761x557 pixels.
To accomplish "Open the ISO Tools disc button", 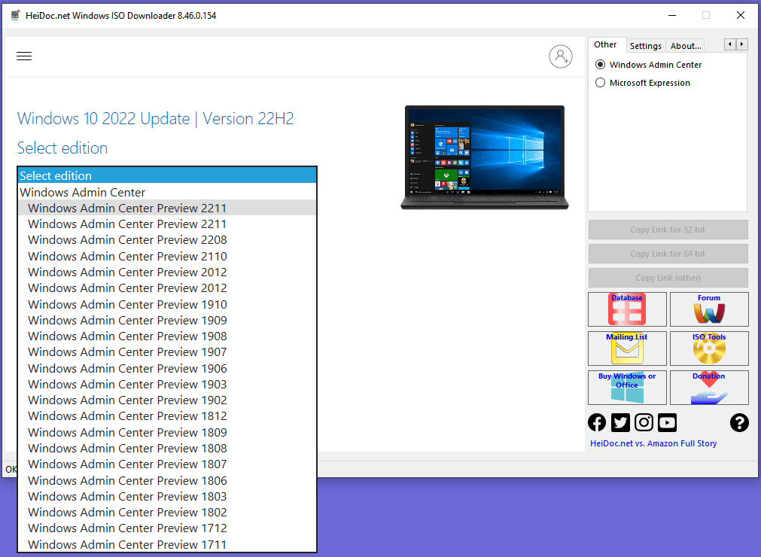I will pyautogui.click(x=709, y=349).
